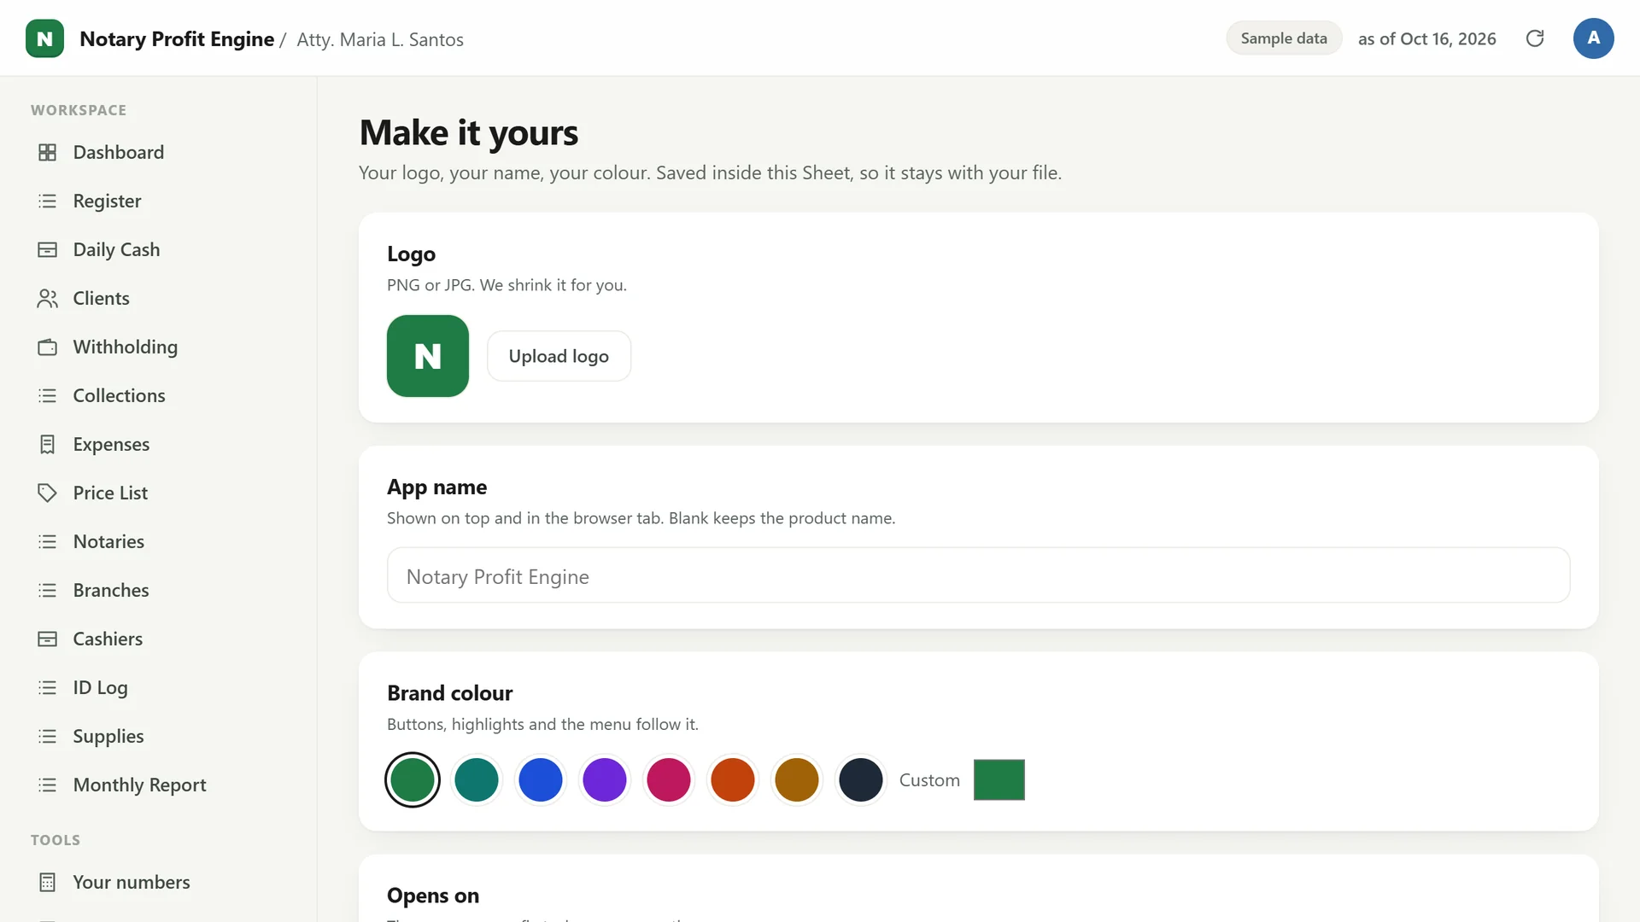Click the Notary Profit Engine header title
Image resolution: width=1640 pixels, height=922 pixels.
177,39
